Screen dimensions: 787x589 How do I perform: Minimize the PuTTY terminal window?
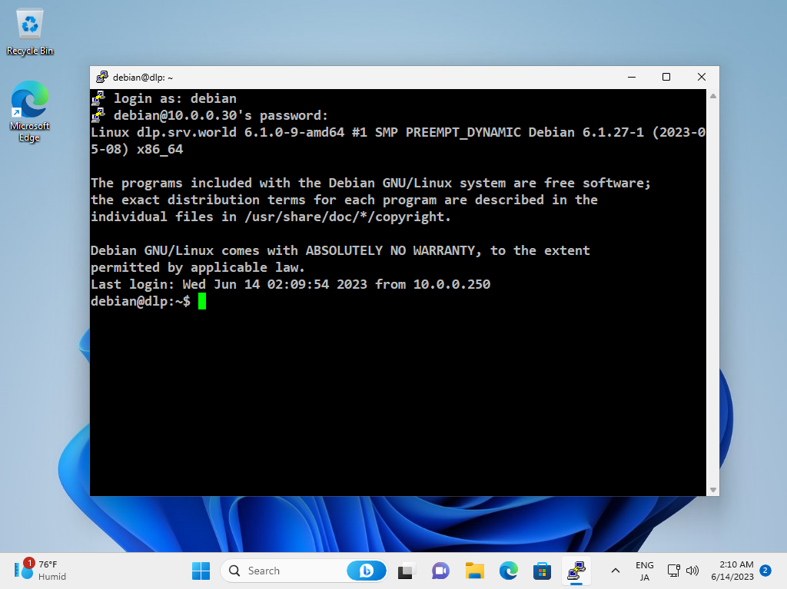click(x=632, y=77)
